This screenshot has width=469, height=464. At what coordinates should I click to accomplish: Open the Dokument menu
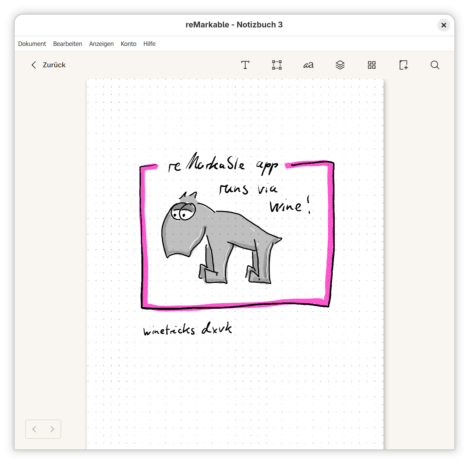pyautogui.click(x=32, y=44)
